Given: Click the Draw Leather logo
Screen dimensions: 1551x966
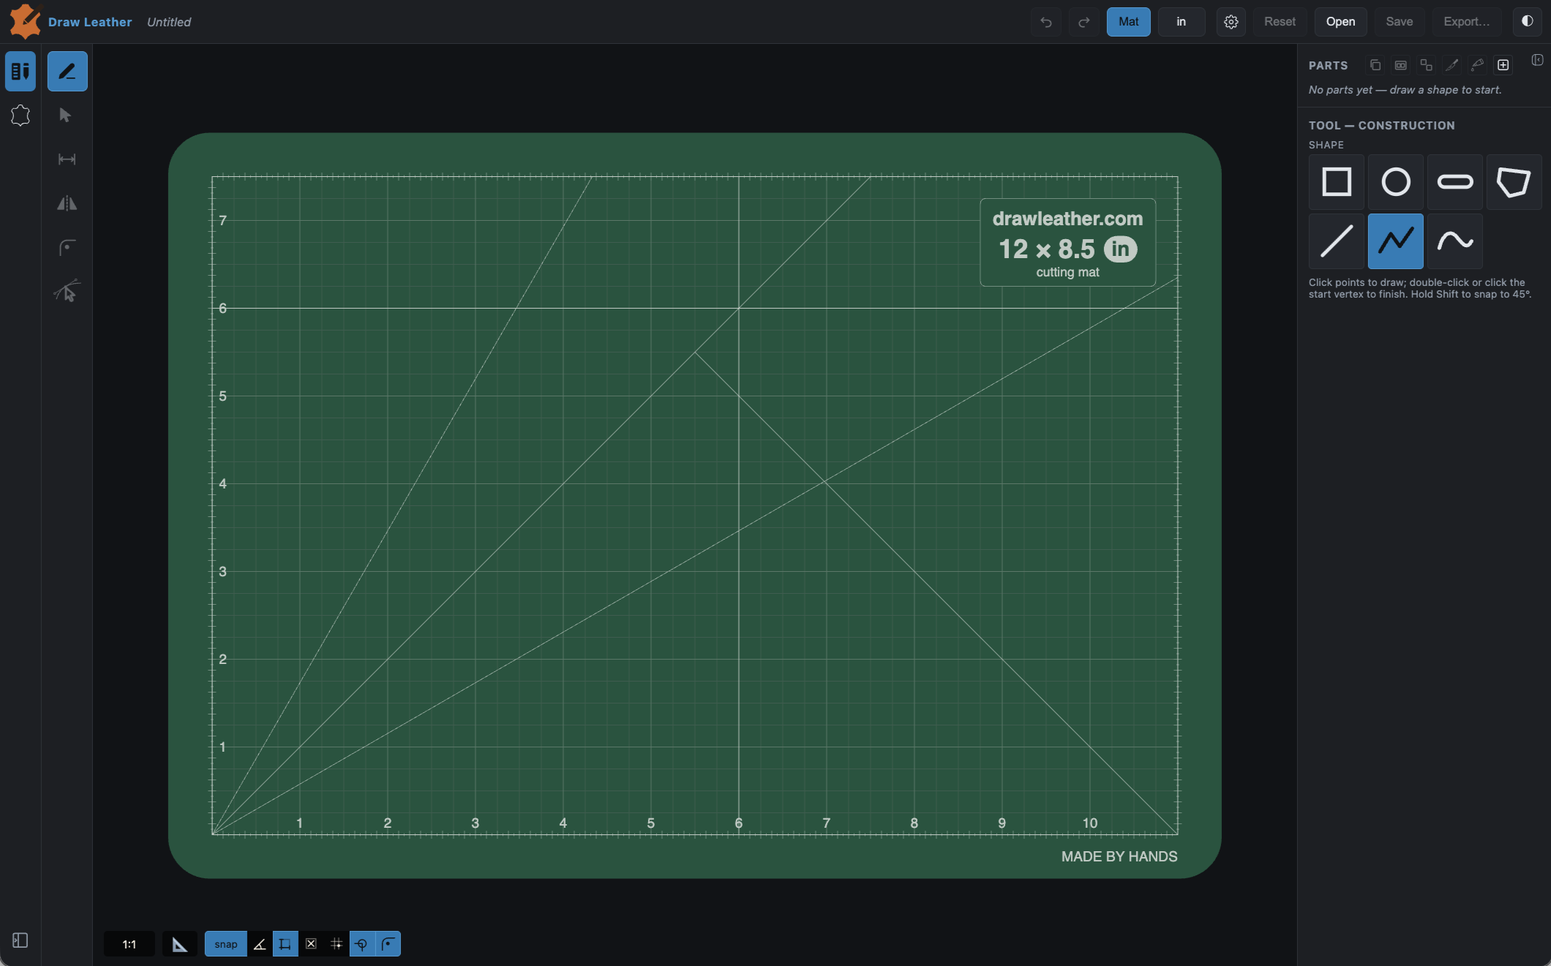Looking at the screenshot, I should (x=26, y=21).
